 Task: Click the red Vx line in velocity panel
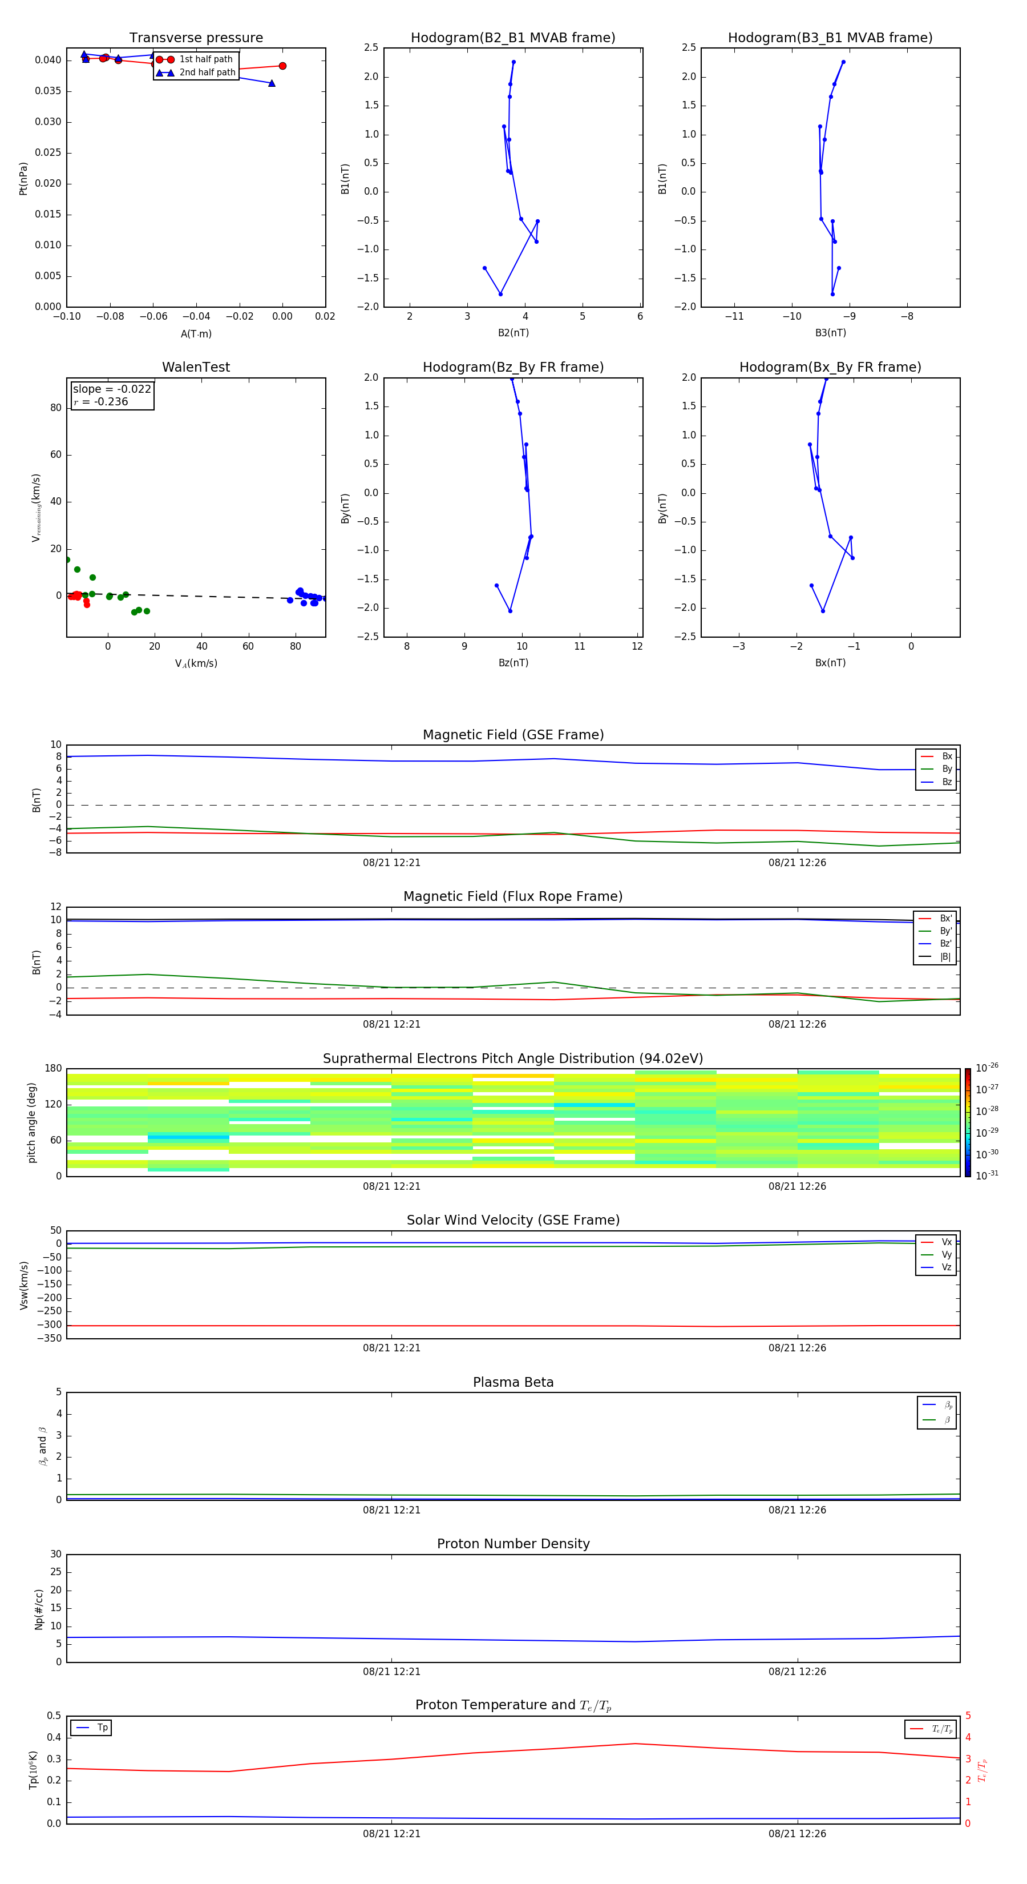coord(513,1326)
